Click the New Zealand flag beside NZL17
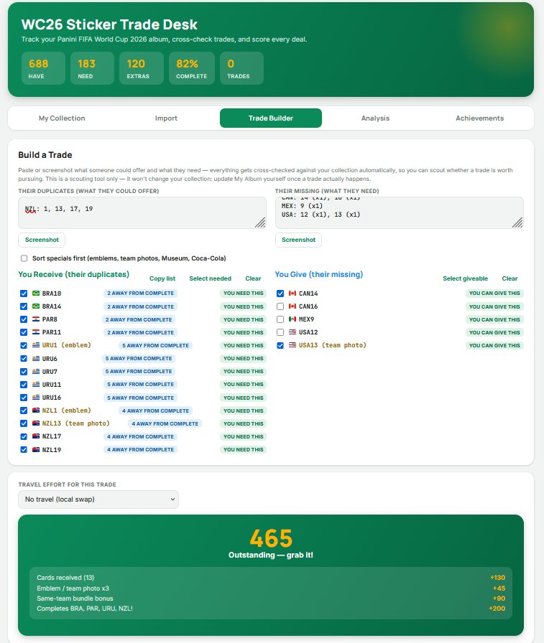The height and width of the screenshot is (643, 544). click(36, 436)
